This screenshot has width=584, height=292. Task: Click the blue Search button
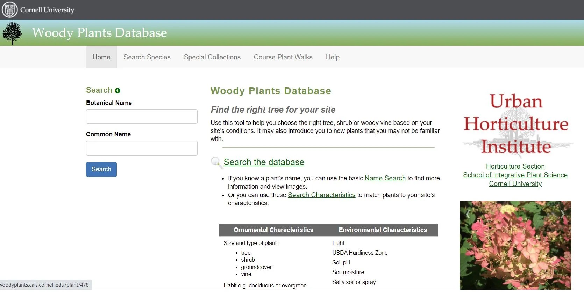tap(101, 169)
